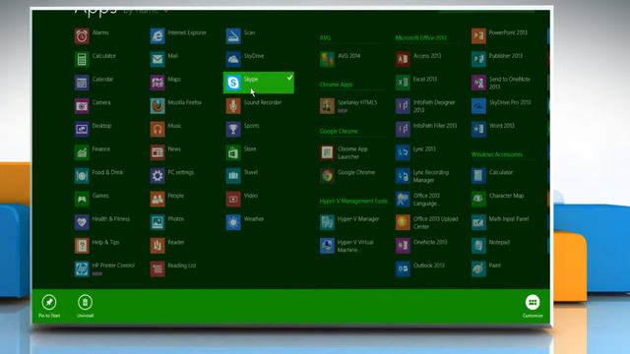Click the Customize button
Screen dimensions: 630x354
[x=533, y=306]
